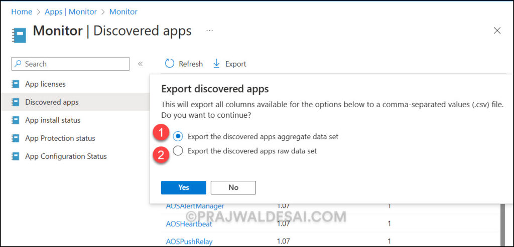The image size is (514, 247).
Task: Click the magnifier icon in Search box
Action: click(19, 64)
